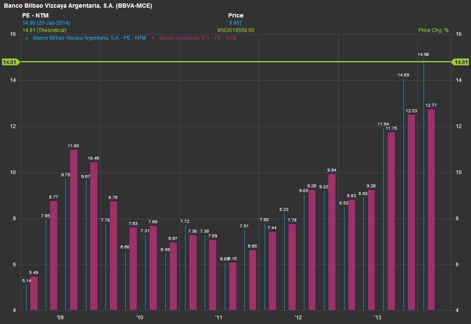Click the 9.667 price value
Screen dimensions: 471x324
coord(235,23)
